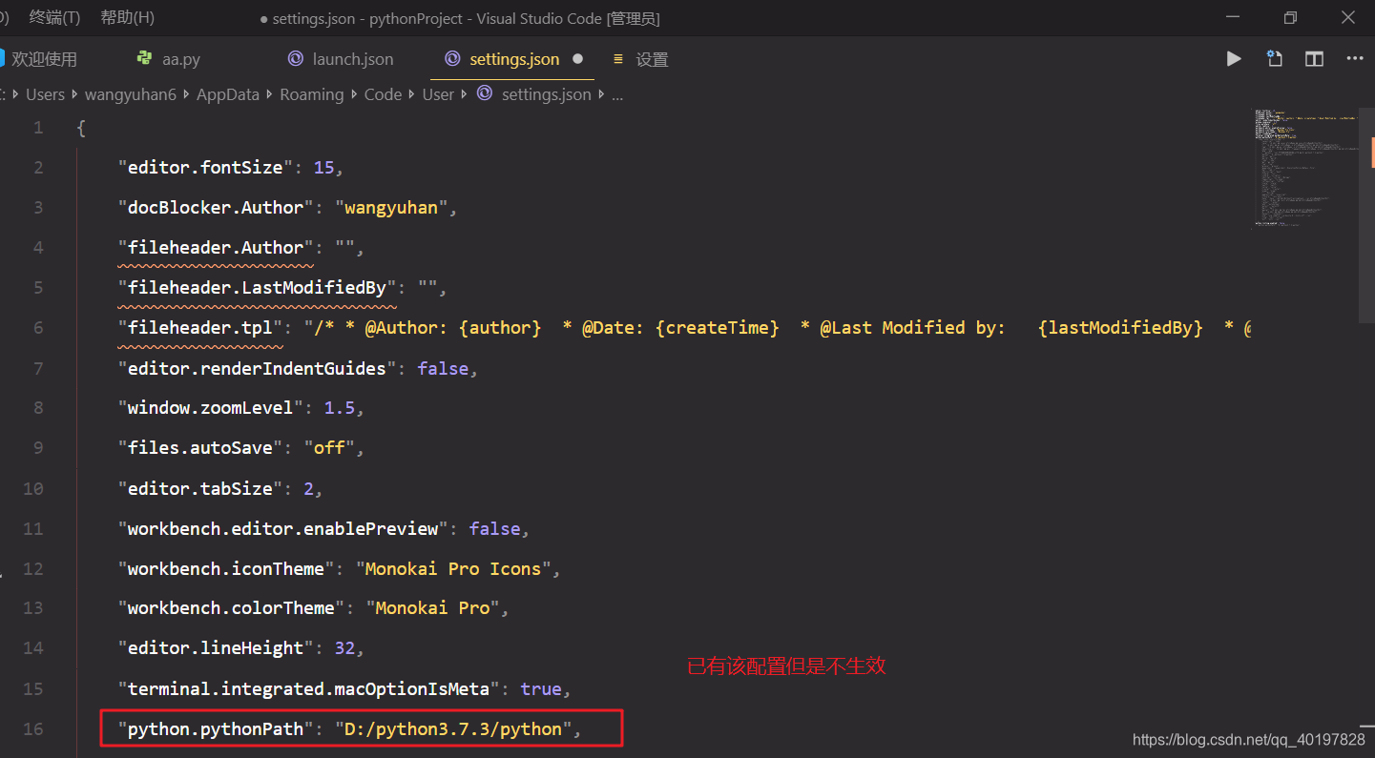Click the "off" value of files.autoSave

click(x=328, y=447)
